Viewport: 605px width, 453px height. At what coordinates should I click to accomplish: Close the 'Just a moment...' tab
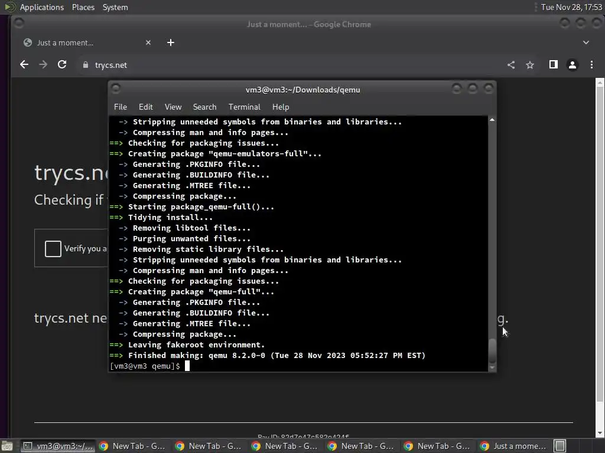pos(148,42)
